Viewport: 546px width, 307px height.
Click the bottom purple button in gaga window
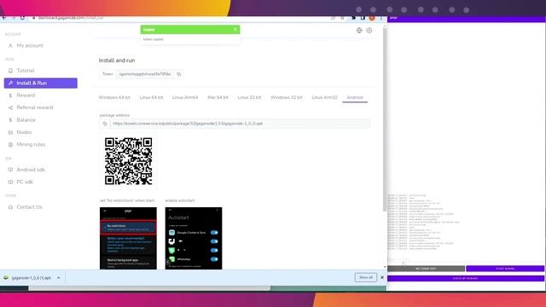click(x=466, y=279)
